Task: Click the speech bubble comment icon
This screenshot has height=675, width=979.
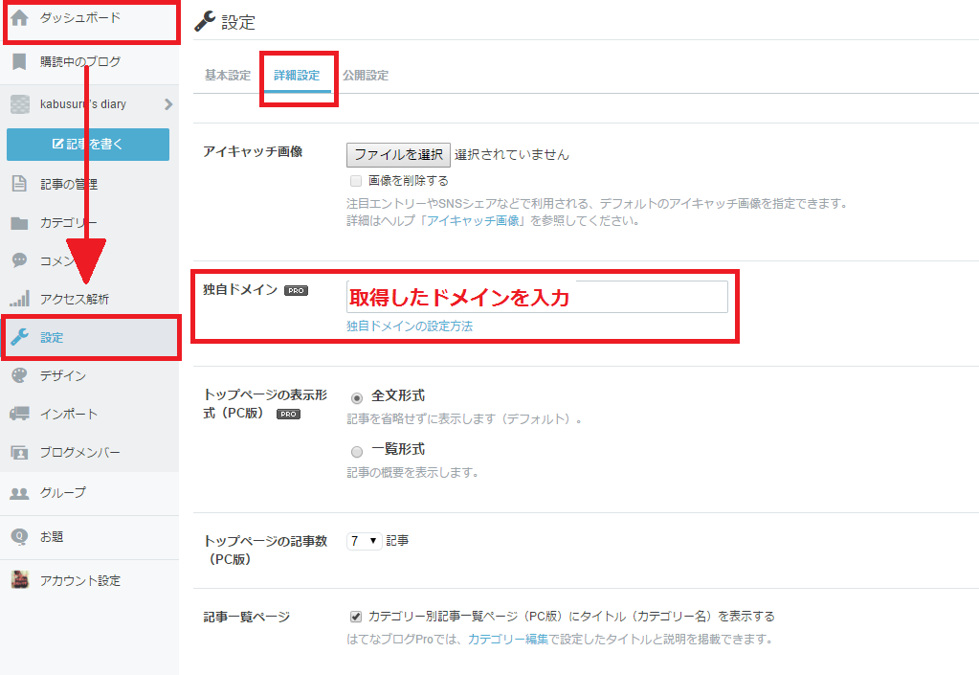Action: pyautogui.click(x=19, y=260)
